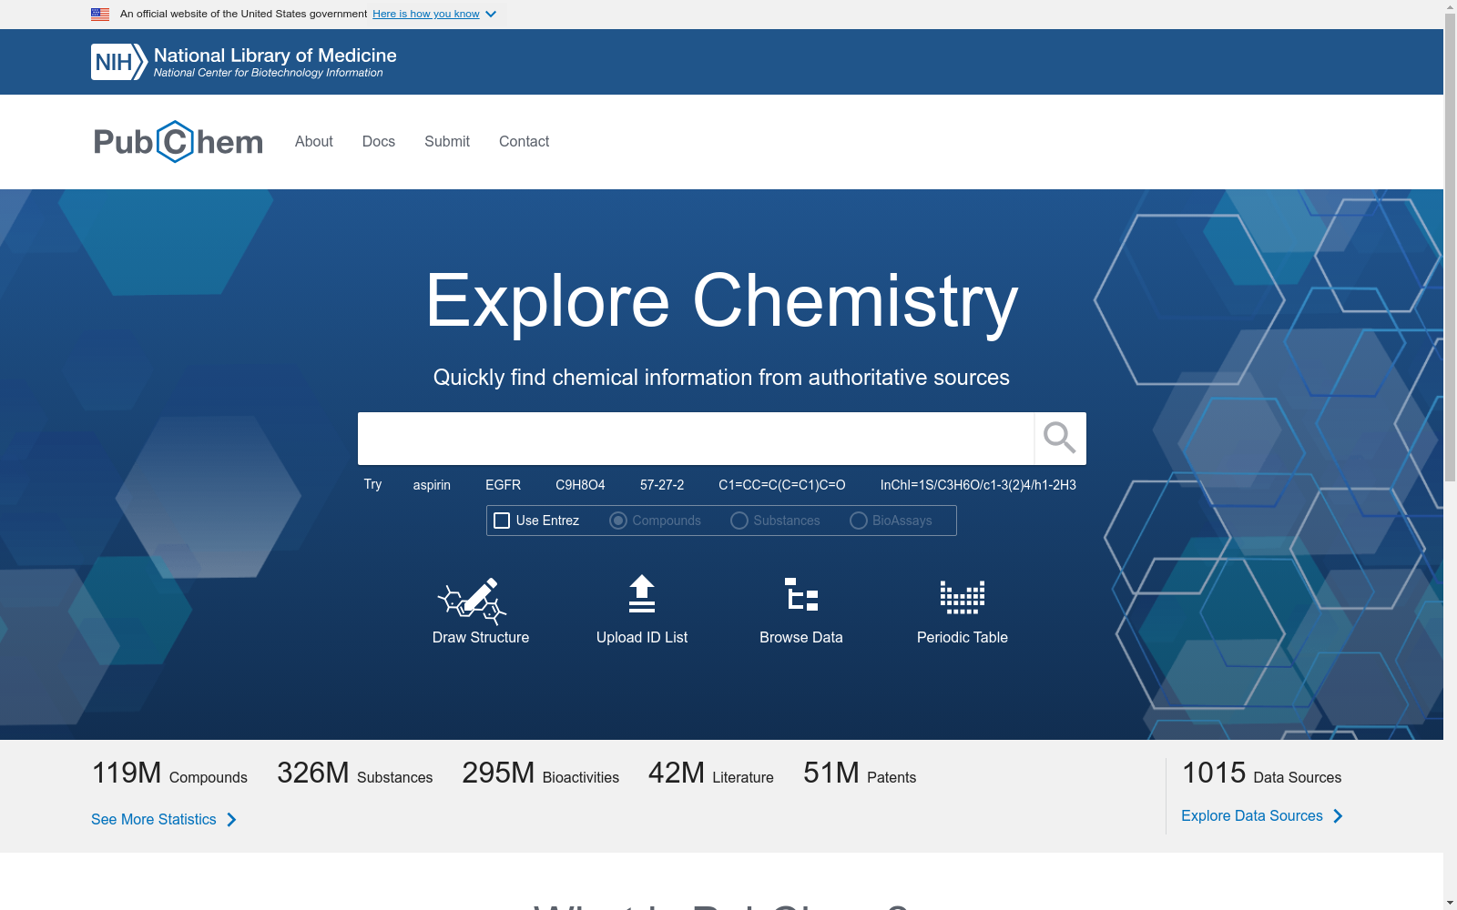
Task: Click the 1015 Data Sources statistic
Action: (x=1261, y=773)
